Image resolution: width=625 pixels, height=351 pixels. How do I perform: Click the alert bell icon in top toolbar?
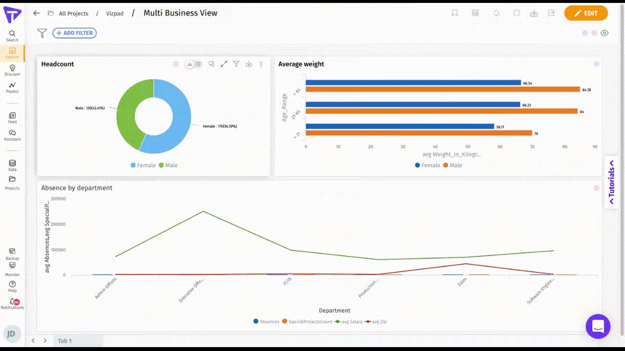click(x=496, y=13)
